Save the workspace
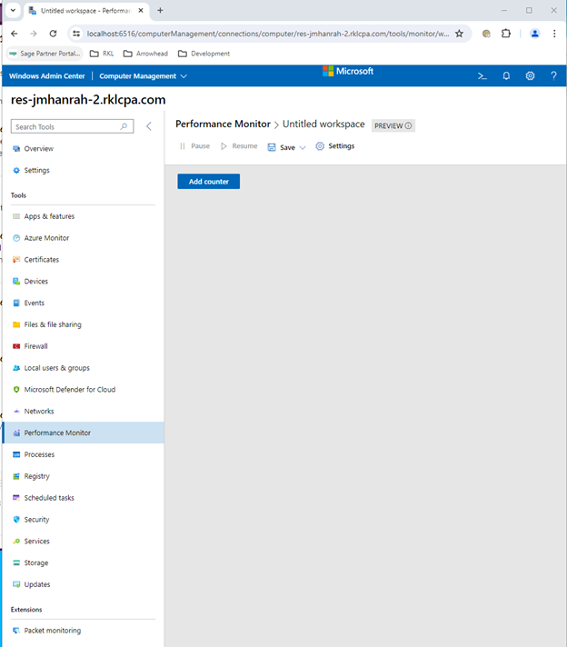The height and width of the screenshot is (647, 567). [282, 147]
